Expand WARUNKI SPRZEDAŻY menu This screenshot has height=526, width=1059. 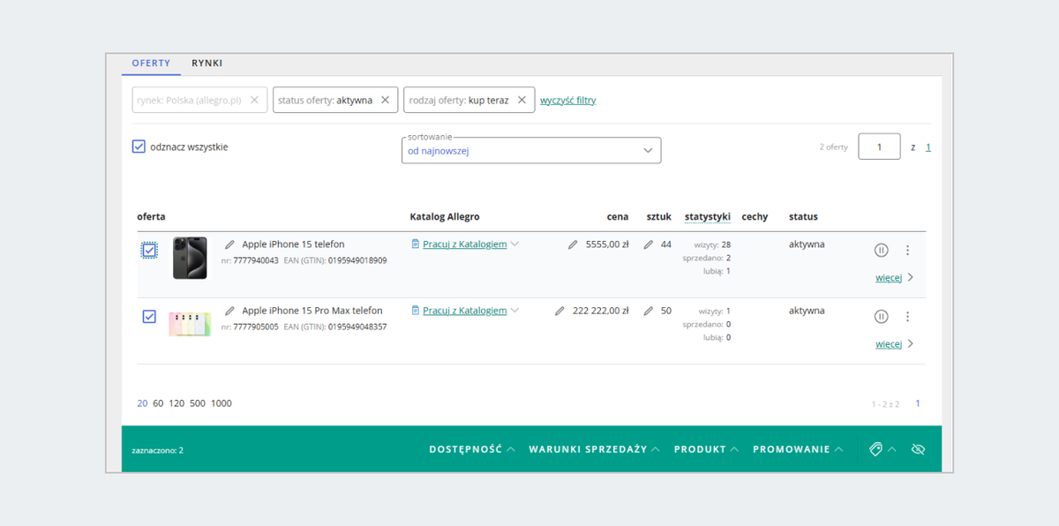(594, 449)
